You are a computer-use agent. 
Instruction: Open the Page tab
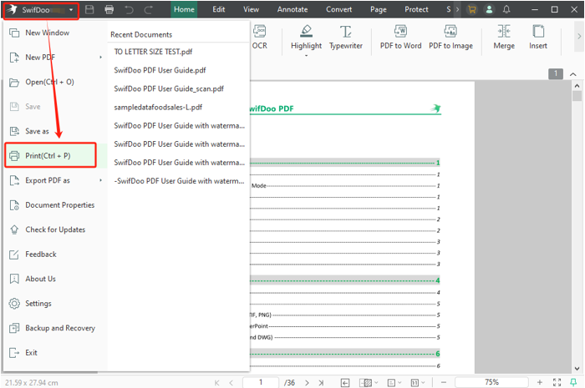(379, 9)
